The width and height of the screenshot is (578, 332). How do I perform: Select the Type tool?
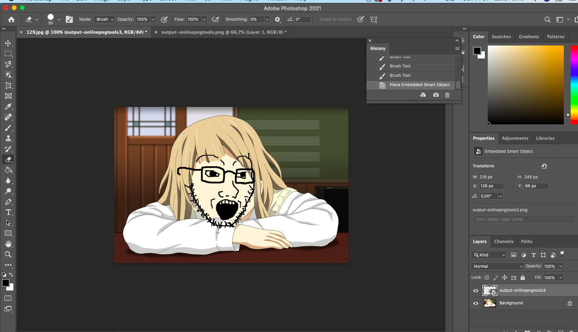click(8, 212)
